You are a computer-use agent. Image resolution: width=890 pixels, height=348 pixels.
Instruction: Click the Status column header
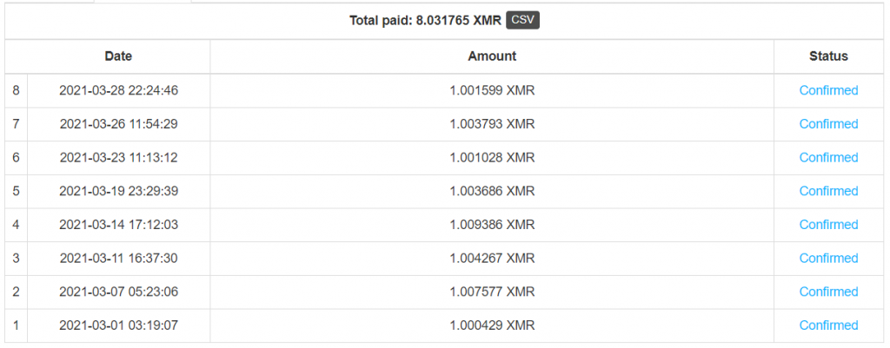click(x=827, y=56)
